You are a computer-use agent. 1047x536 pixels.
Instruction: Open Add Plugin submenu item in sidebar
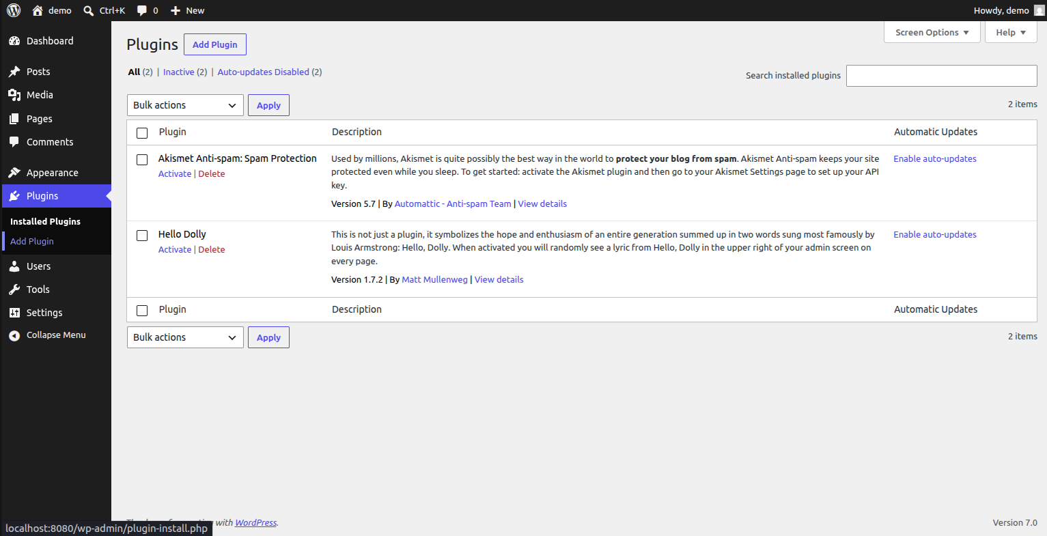click(32, 241)
